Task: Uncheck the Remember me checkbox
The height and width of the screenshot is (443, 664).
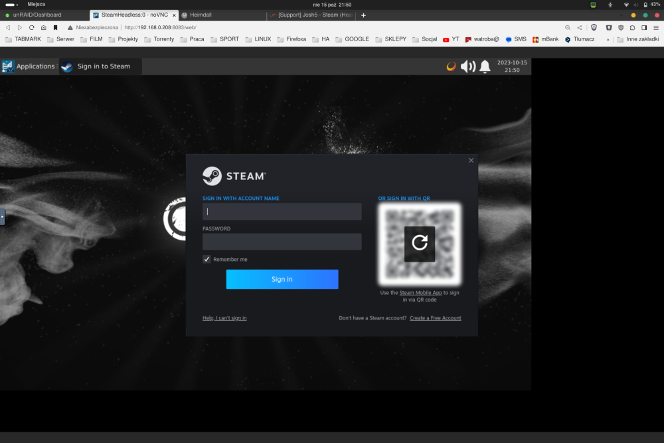Action: [207, 259]
